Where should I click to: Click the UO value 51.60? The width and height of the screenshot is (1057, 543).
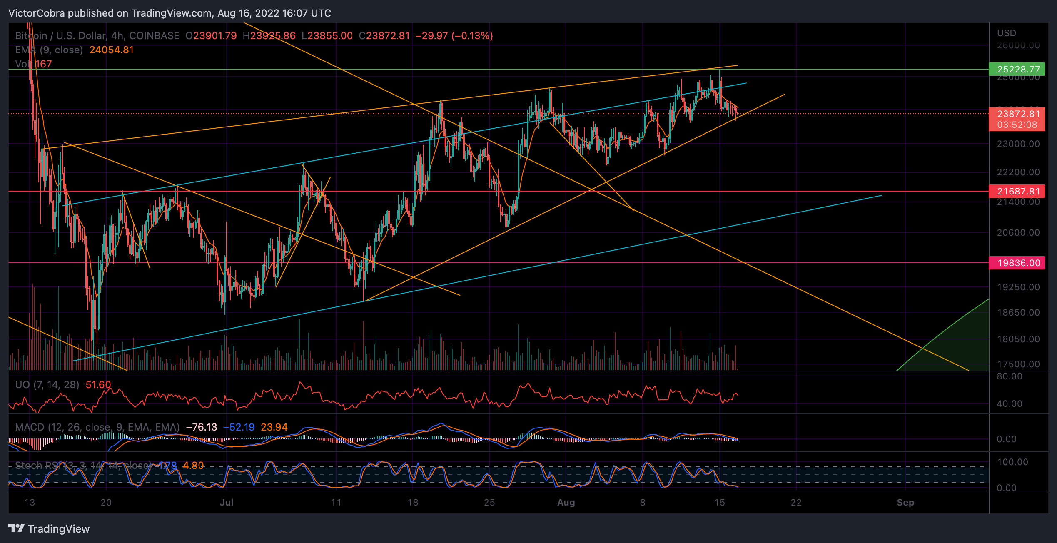coord(98,385)
